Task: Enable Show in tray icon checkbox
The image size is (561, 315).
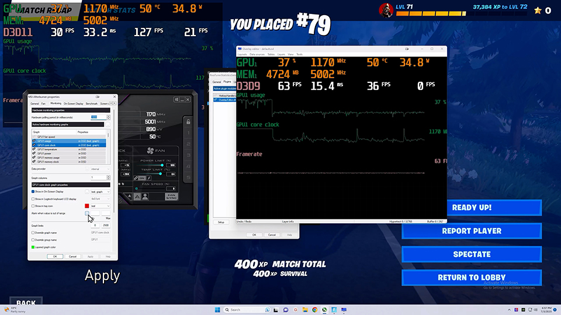Action: pos(33,206)
